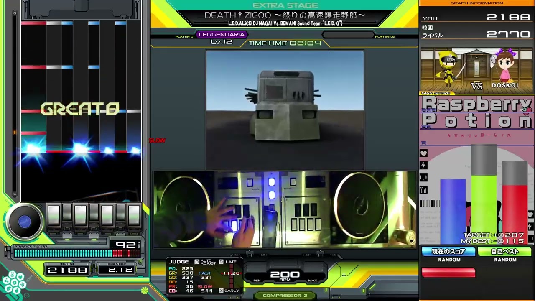The image size is (535, 301).
Task: Click the turntable scratch disc icon
Action: click(x=25, y=222)
